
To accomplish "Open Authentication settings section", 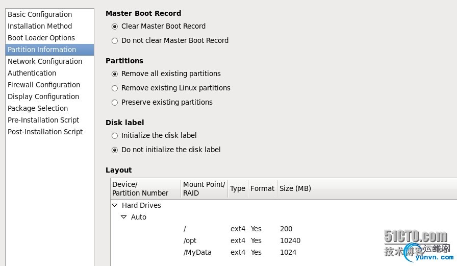I will 32,73.
